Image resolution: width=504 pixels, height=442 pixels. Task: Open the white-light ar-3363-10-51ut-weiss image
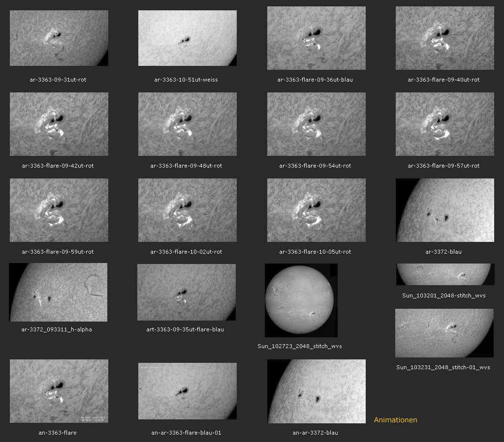(x=188, y=38)
